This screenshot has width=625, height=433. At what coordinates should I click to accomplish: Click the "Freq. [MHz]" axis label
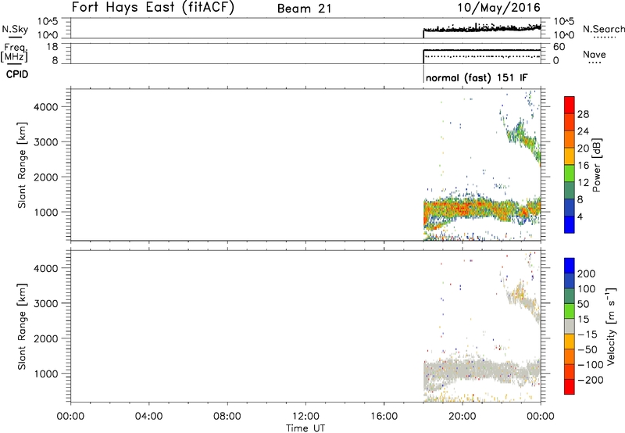pyautogui.click(x=14, y=52)
